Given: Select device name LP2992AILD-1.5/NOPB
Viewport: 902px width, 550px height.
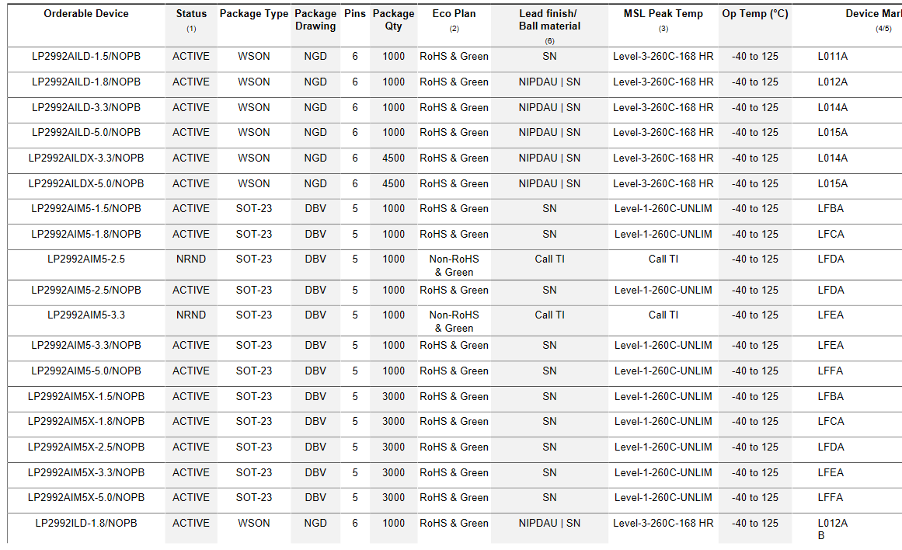Looking at the screenshot, I should [x=86, y=57].
